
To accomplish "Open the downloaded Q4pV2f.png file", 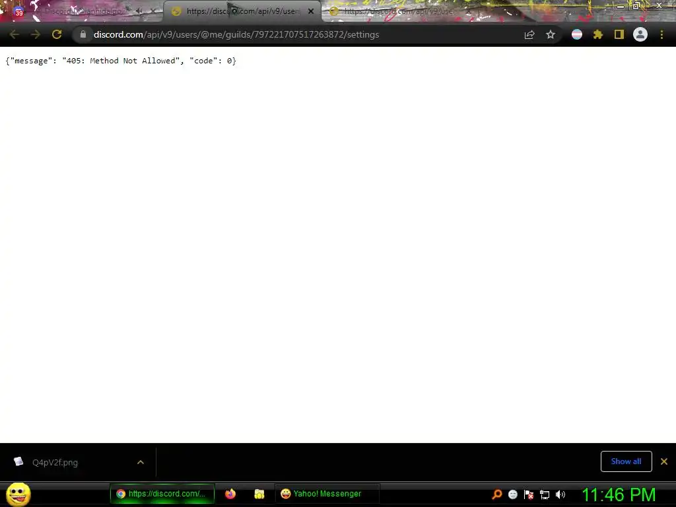I will click(55, 463).
